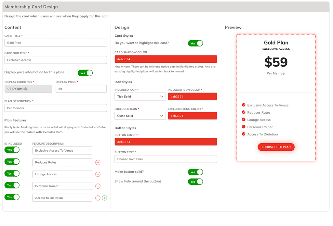Remove the Lounge Access feature row

point(98,174)
